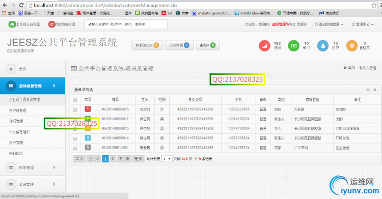Click the red number 1 row badge

pyautogui.click(x=88, y=109)
